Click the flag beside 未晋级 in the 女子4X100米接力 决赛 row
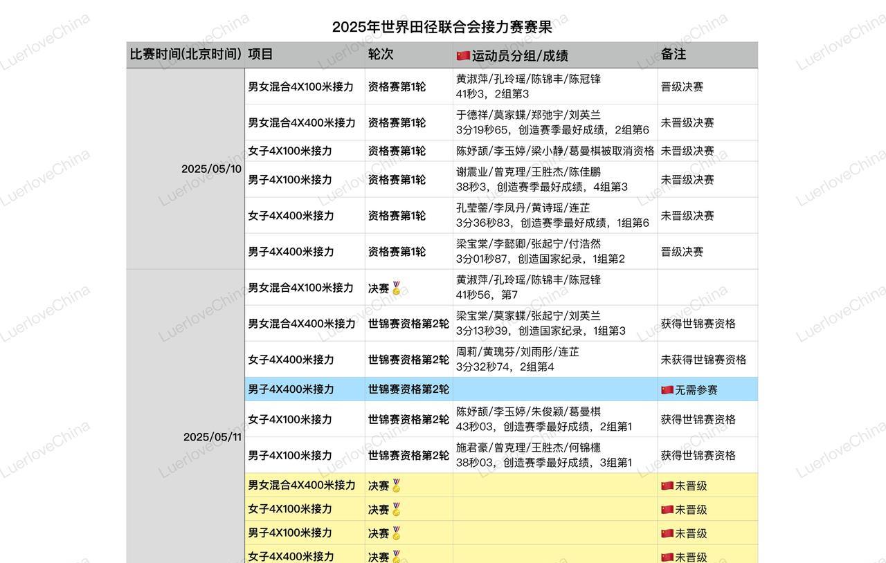The height and width of the screenshot is (563, 886). tap(667, 510)
